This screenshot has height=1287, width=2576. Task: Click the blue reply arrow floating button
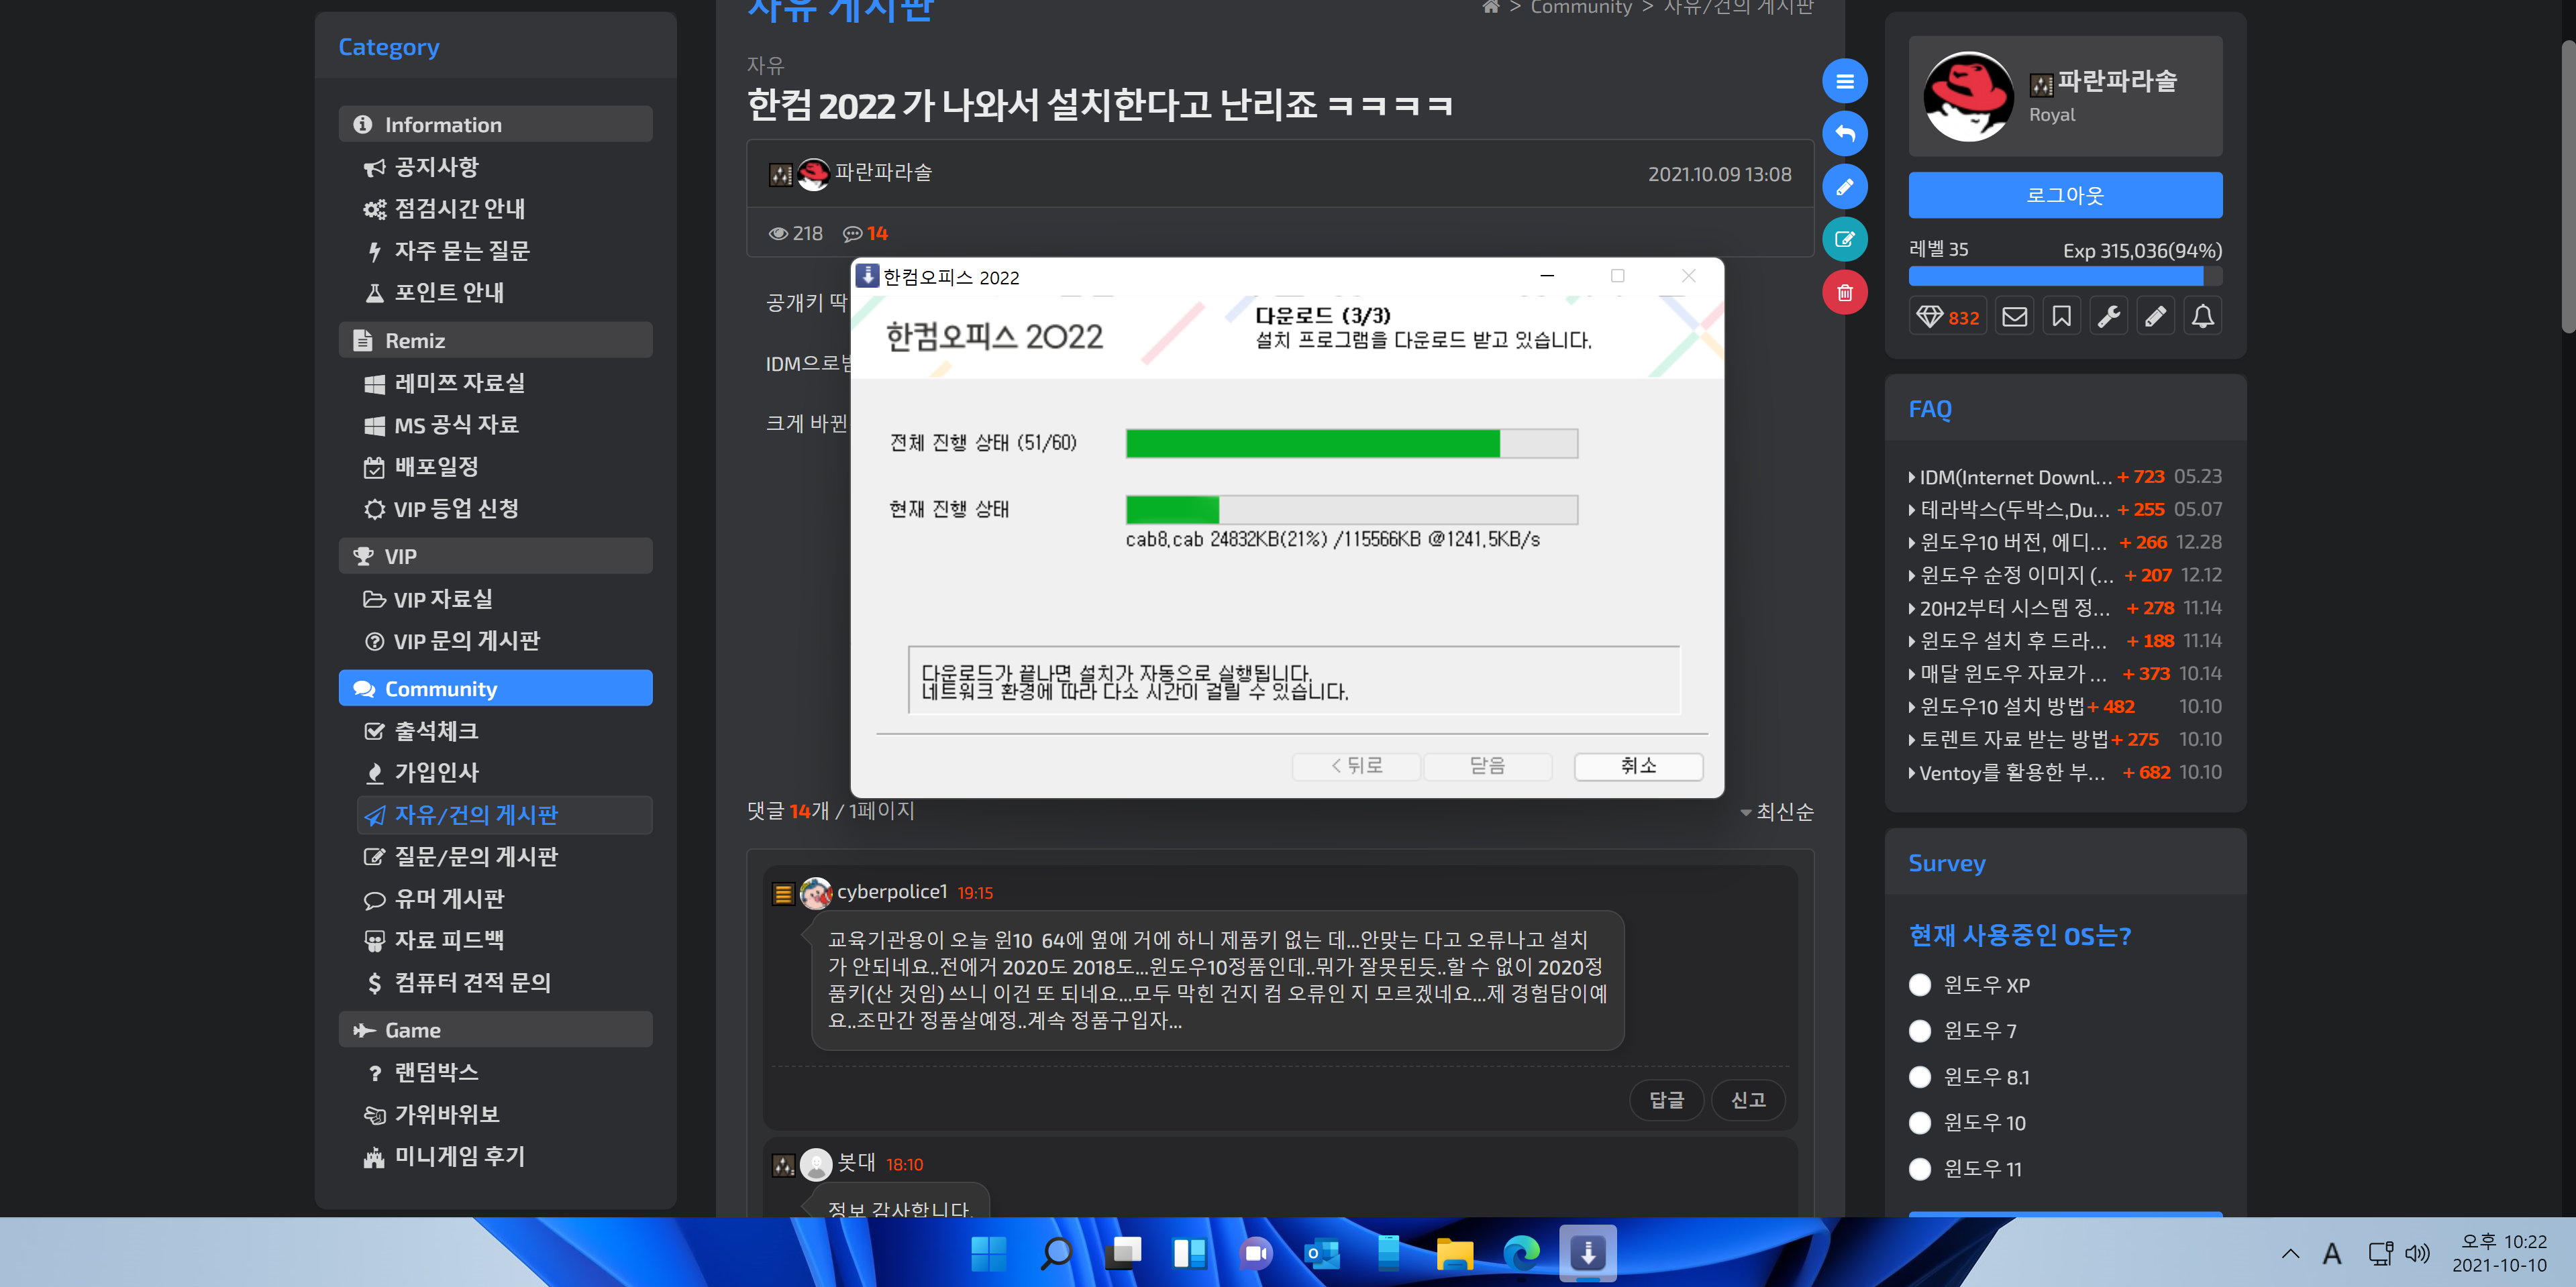click(x=1844, y=134)
